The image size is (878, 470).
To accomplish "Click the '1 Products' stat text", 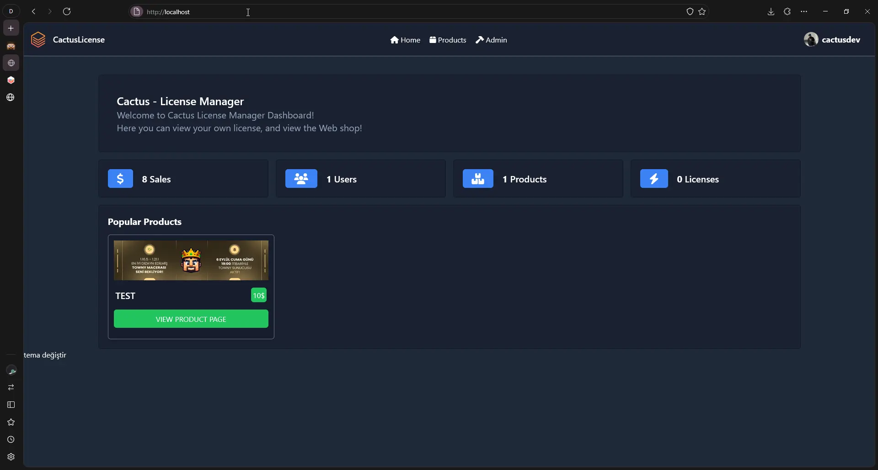I will 525,179.
